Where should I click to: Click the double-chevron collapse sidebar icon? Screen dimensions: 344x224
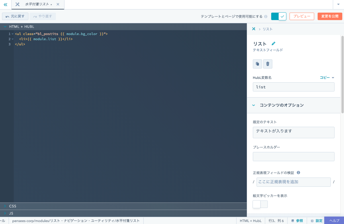5,5
